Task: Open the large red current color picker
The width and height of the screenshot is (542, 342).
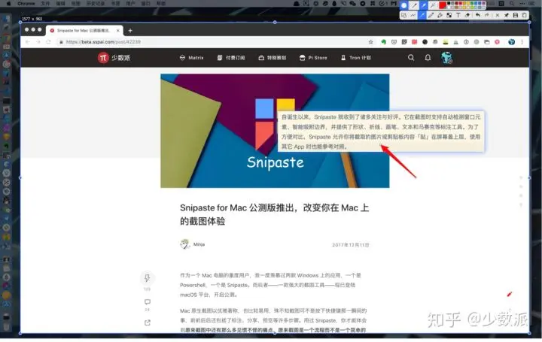Action: (443, 5)
